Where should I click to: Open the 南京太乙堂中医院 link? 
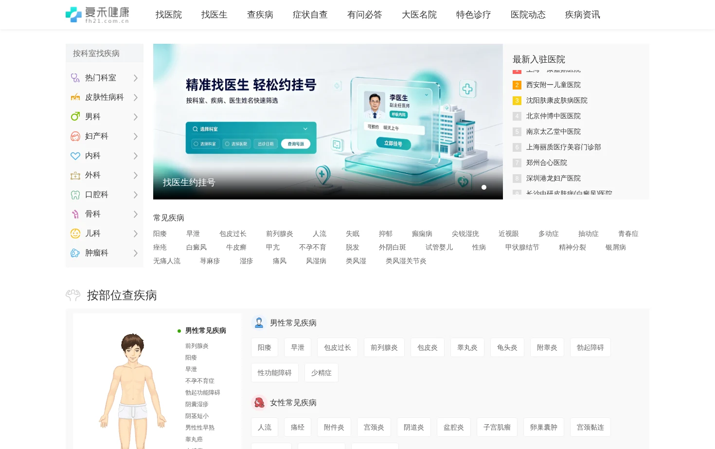click(x=554, y=131)
